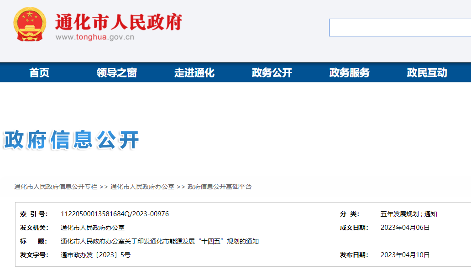Open 政民互动 in the navigation bar
Image resolution: width=471 pixels, height=269 pixels.
click(427, 72)
